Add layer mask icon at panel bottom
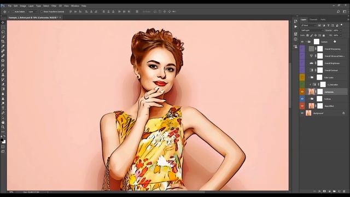The image size is (350, 197). 324,191
